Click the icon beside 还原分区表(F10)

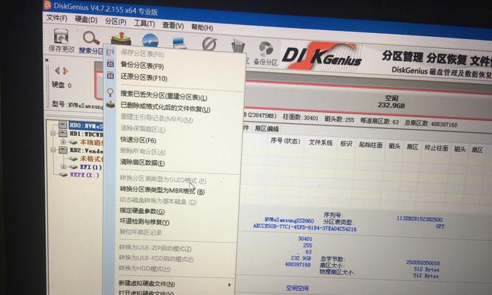pyautogui.click(x=111, y=75)
